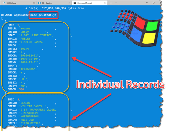Click the Command Prompt tab icon
Screen dimensions: 170x131
point(75,3)
